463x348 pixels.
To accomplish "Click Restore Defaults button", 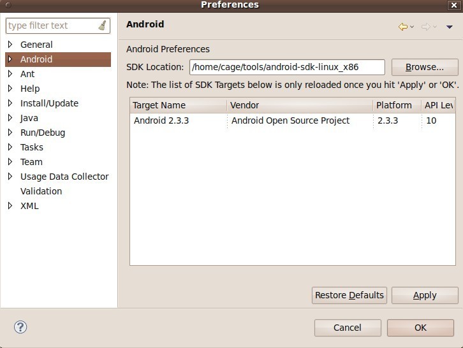I will (x=349, y=295).
